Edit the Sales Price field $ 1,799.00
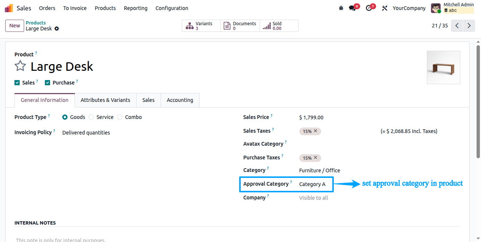Image resolution: width=481 pixels, height=242 pixels. click(x=311, y=117)
